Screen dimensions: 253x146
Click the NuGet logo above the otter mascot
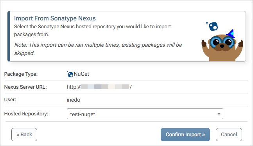pyautogui.click(x=212, y=26)
